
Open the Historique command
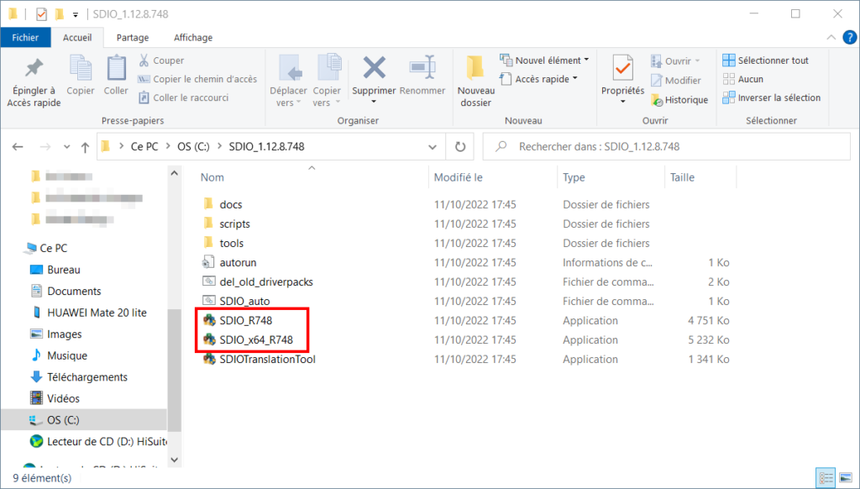tap(679, 100)
